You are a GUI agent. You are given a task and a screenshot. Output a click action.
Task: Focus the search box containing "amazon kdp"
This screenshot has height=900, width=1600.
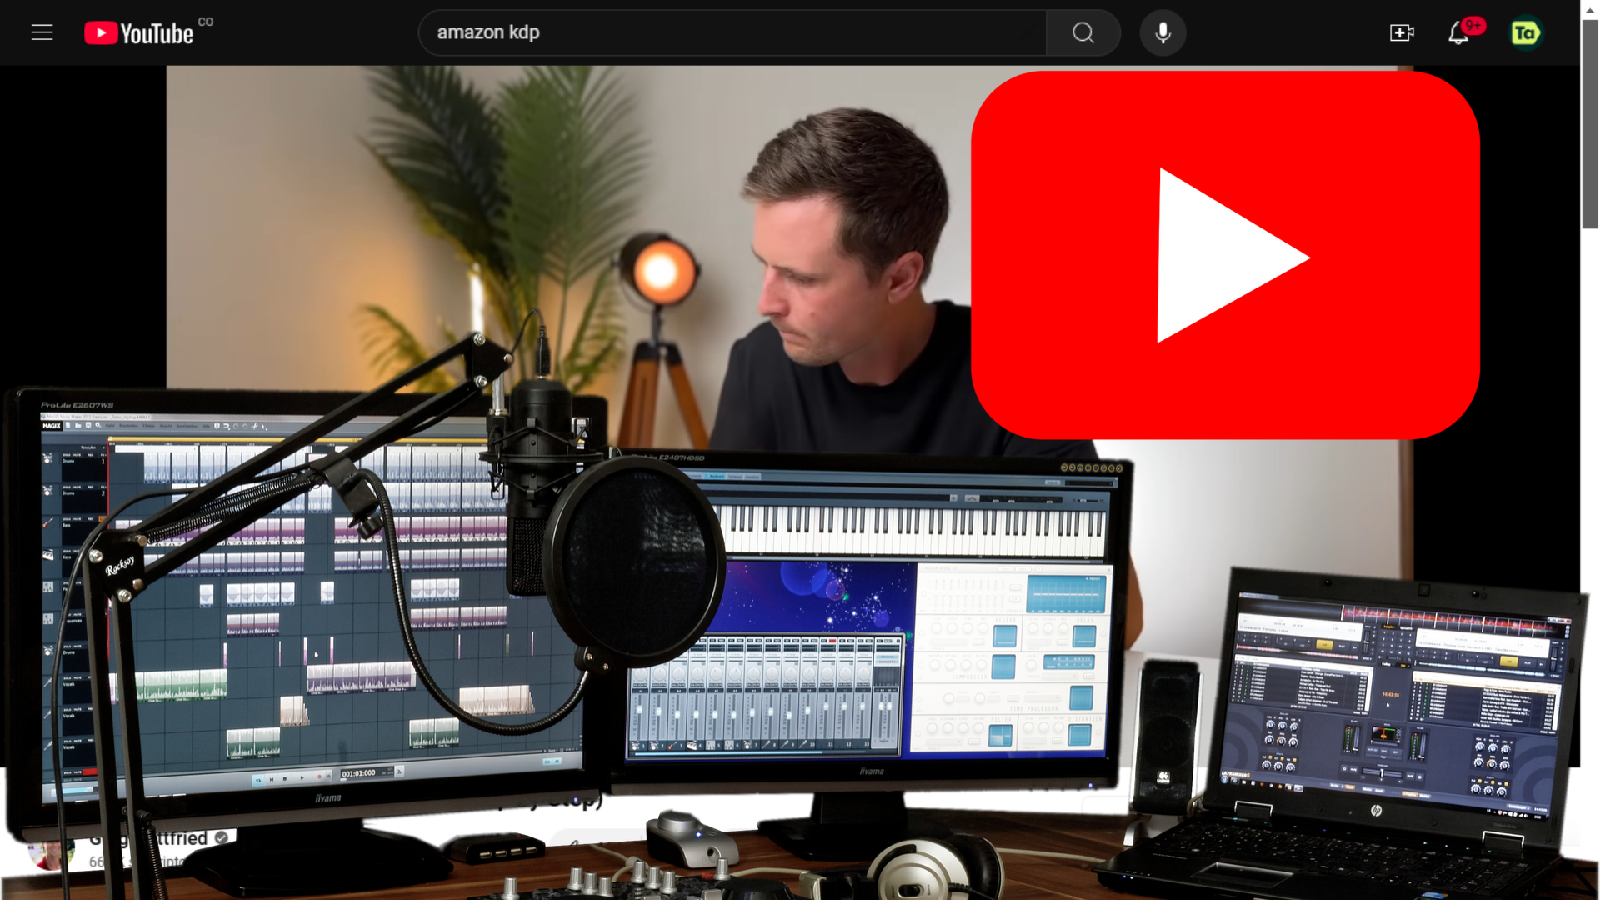(732, 32)
